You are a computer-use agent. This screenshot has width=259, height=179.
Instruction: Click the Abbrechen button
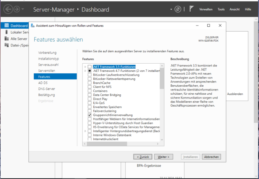211,157
